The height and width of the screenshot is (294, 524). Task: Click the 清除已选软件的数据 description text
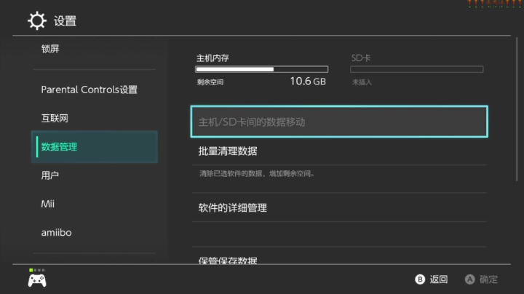tap(257, 174)
